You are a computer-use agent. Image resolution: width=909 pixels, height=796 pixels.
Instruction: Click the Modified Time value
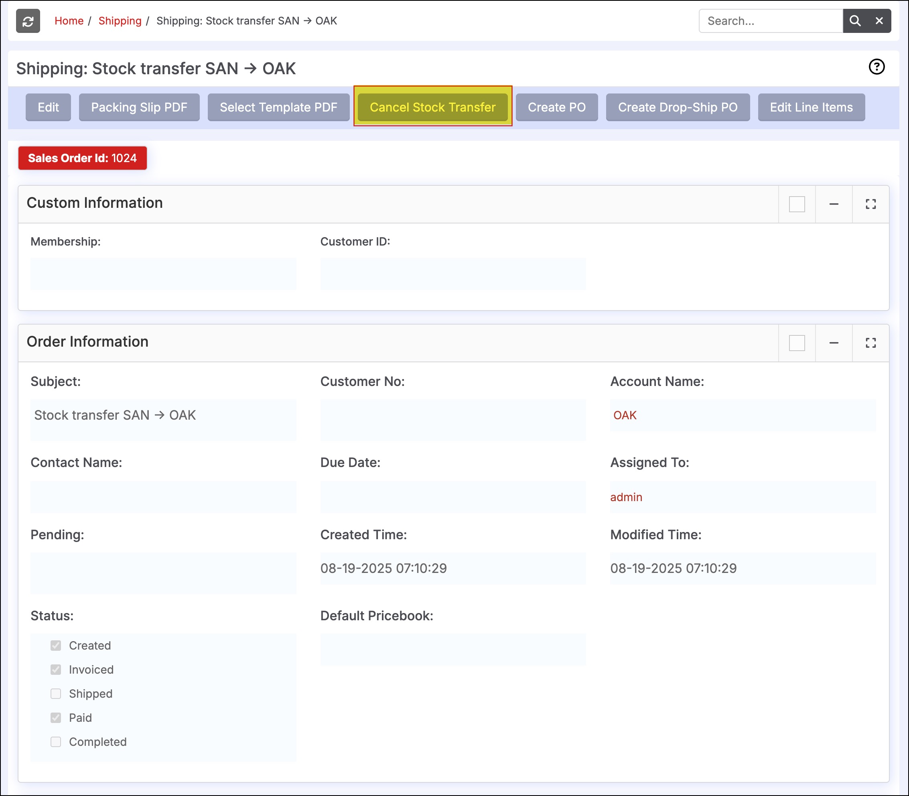673,568
